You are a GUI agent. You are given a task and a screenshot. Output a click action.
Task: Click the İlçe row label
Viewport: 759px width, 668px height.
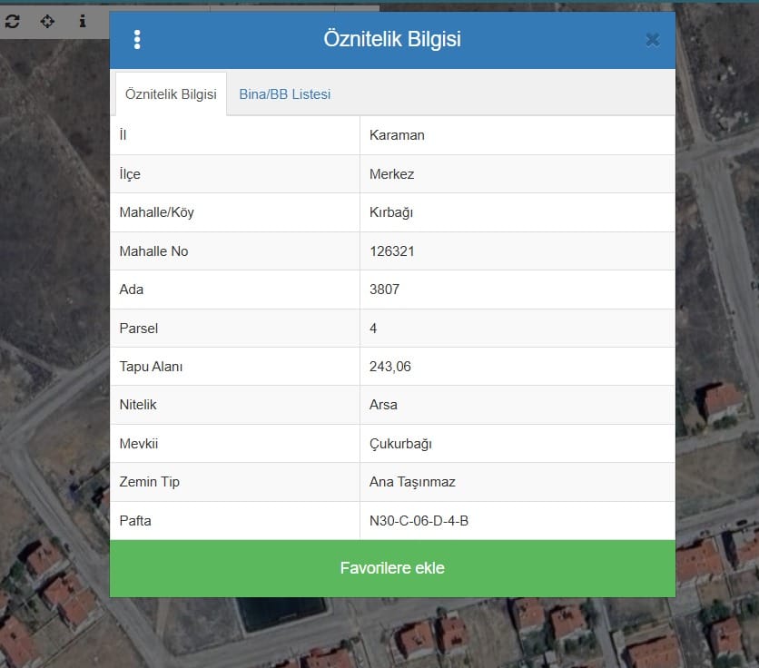130,174
